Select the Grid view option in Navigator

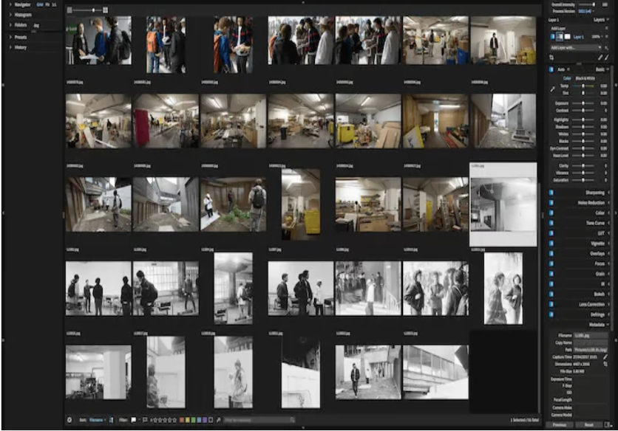click(x=40, y=4)
